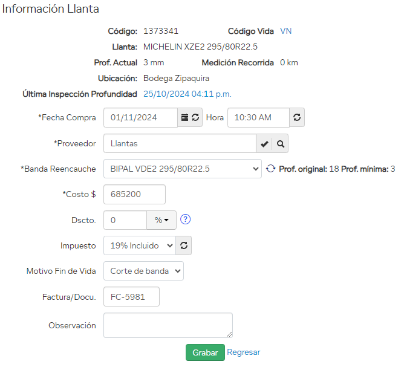Open the last depth inspection date link
Image resolution: width=401 pixels, height=370 pixels.
click(187, 94)
